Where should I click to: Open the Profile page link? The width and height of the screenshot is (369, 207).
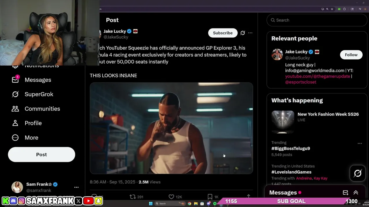[33, 123]
